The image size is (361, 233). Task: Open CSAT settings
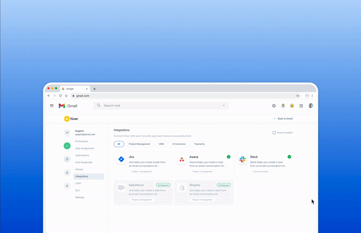tap(78, 183)
